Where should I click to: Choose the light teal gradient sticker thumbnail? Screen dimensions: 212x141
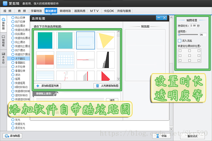[65, 40]
